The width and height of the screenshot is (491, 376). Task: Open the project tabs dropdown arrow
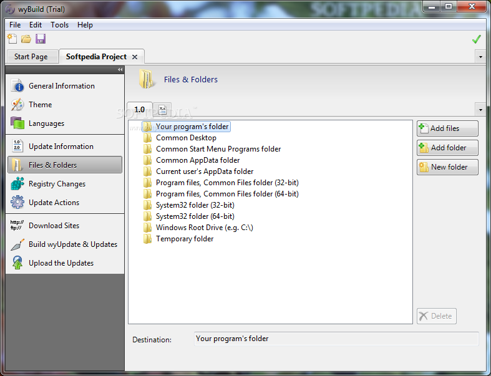click(x=480, y=57)
